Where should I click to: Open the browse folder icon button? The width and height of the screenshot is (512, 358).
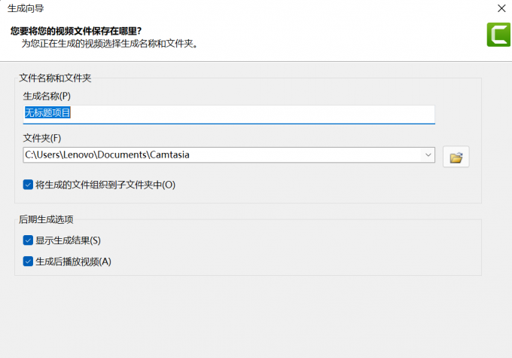click(x=456, y=157)
